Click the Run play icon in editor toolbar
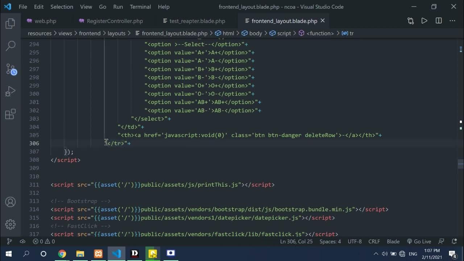 point(424,21)
